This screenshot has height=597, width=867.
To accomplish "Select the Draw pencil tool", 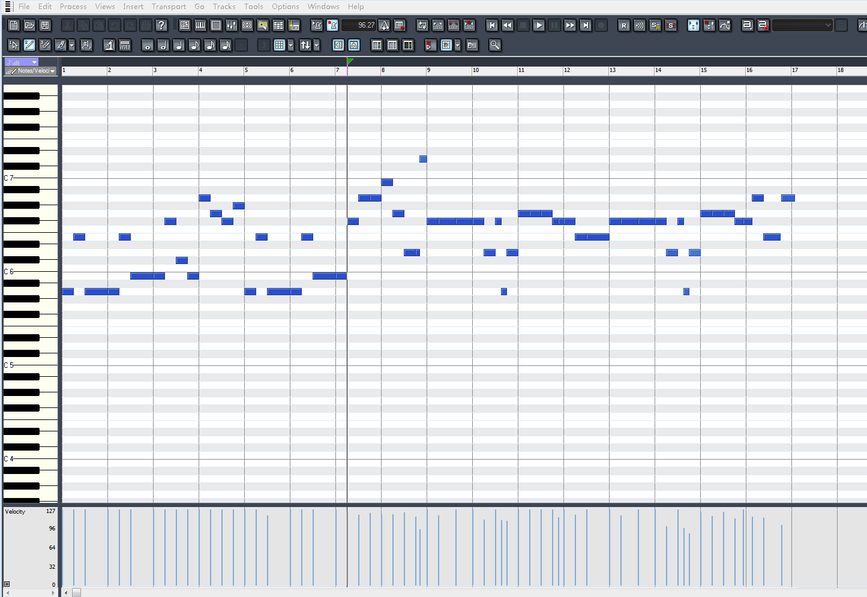I will 29,45.
